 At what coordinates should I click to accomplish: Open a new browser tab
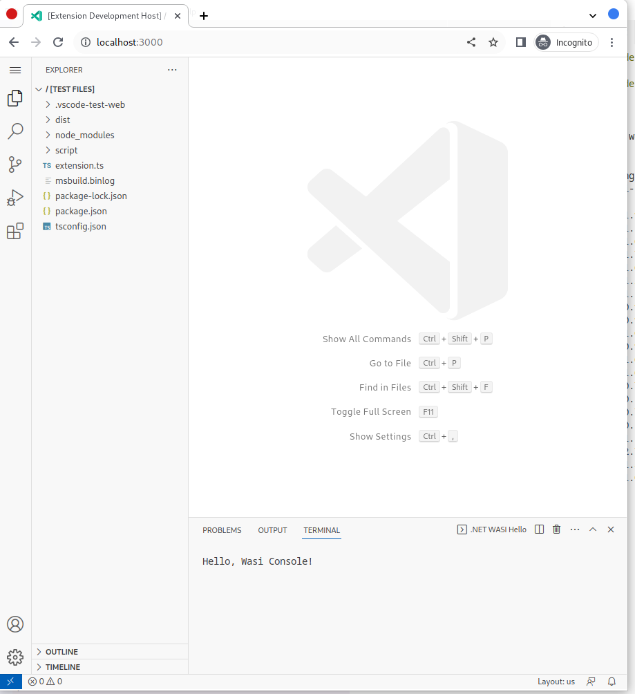(204, 16)
